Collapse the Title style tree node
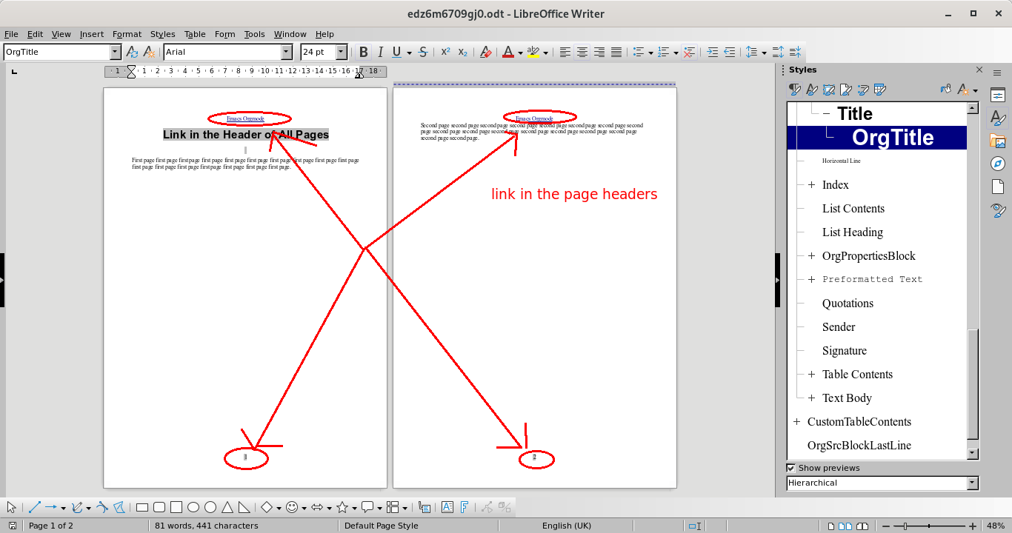 point(826,114)
